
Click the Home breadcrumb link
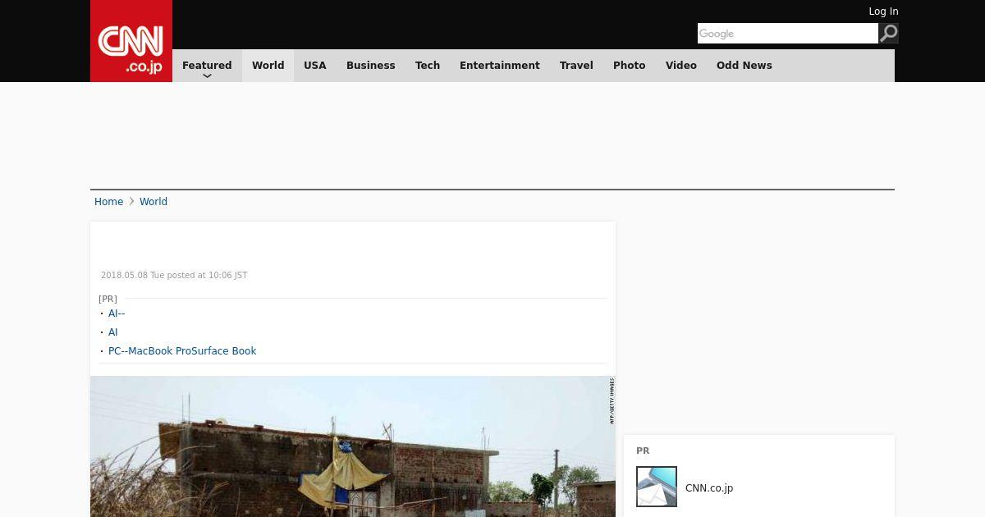click(108, 202)
